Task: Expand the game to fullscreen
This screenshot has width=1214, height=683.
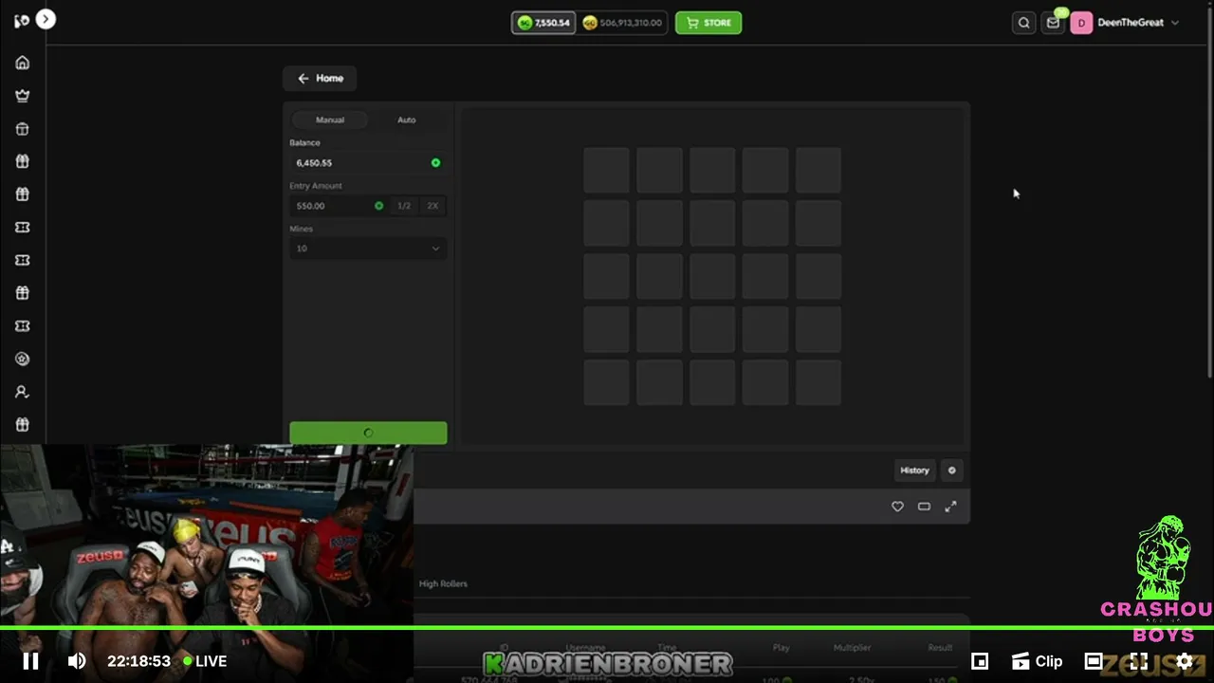Action: (x=950, y=507)
